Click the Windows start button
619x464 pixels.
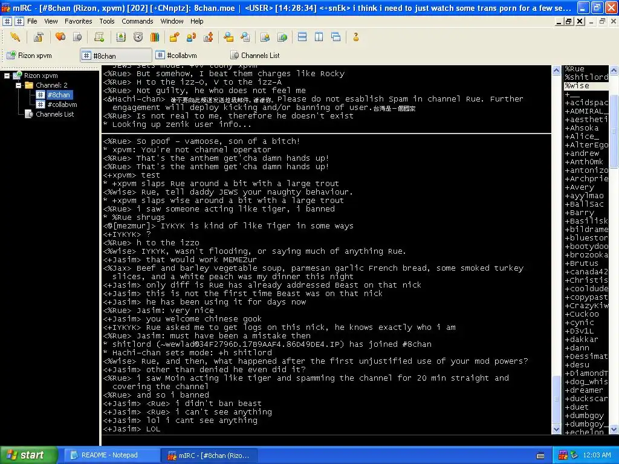point(29,455)
